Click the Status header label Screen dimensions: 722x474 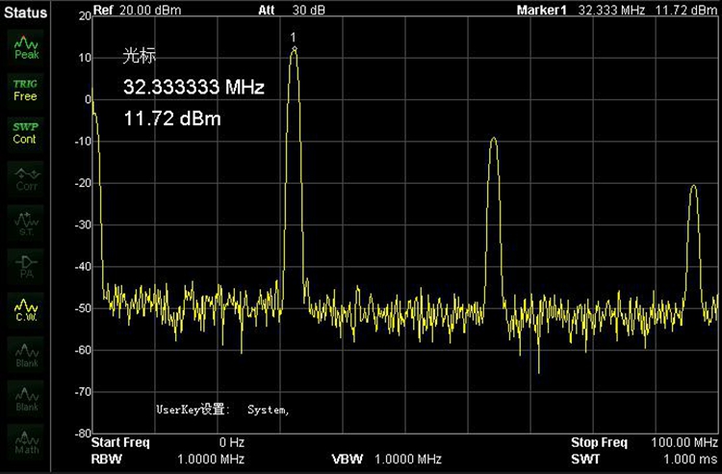(26, 13)
